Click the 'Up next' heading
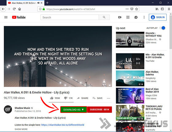Image resolution: width=172 pixels, height=132 pixels. click(120, 28)
